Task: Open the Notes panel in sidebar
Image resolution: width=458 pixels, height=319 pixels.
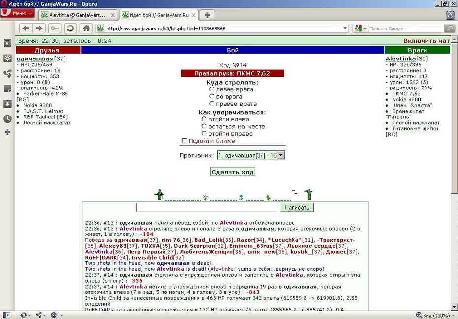Action: [7, 88]
